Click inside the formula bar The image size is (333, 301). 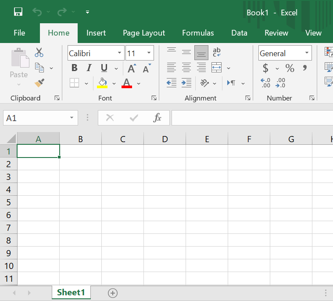tap(252, 118)
